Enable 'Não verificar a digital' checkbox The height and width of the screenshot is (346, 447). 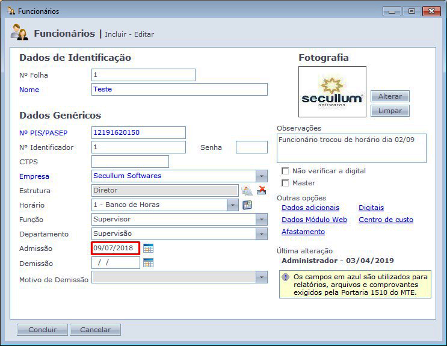(x=285, y=171)
